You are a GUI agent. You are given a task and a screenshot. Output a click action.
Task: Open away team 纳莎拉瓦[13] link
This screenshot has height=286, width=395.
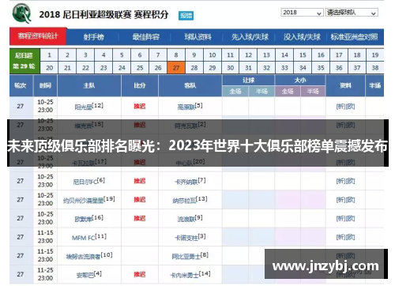(190, 200)
